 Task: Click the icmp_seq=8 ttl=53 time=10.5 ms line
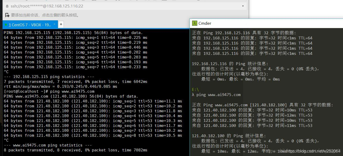coord(93,135)
